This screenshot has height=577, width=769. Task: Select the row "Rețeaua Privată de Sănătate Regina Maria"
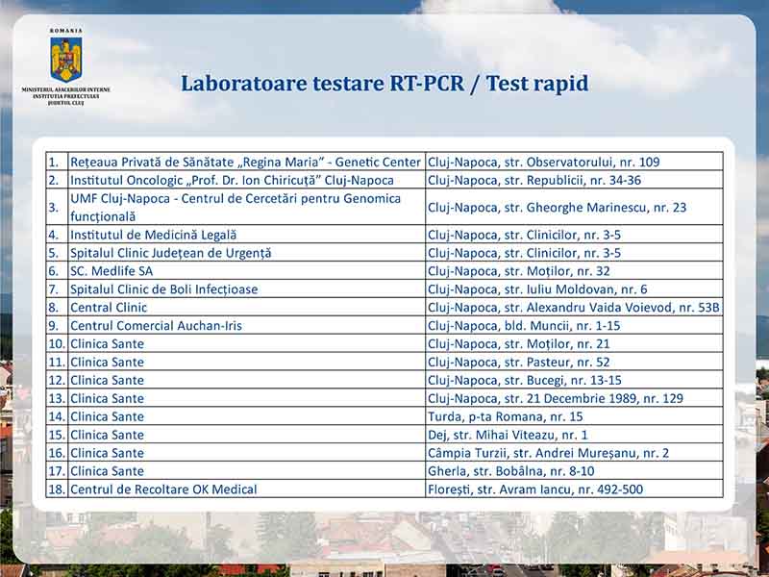pyautogui.click(x=384, y=162)
